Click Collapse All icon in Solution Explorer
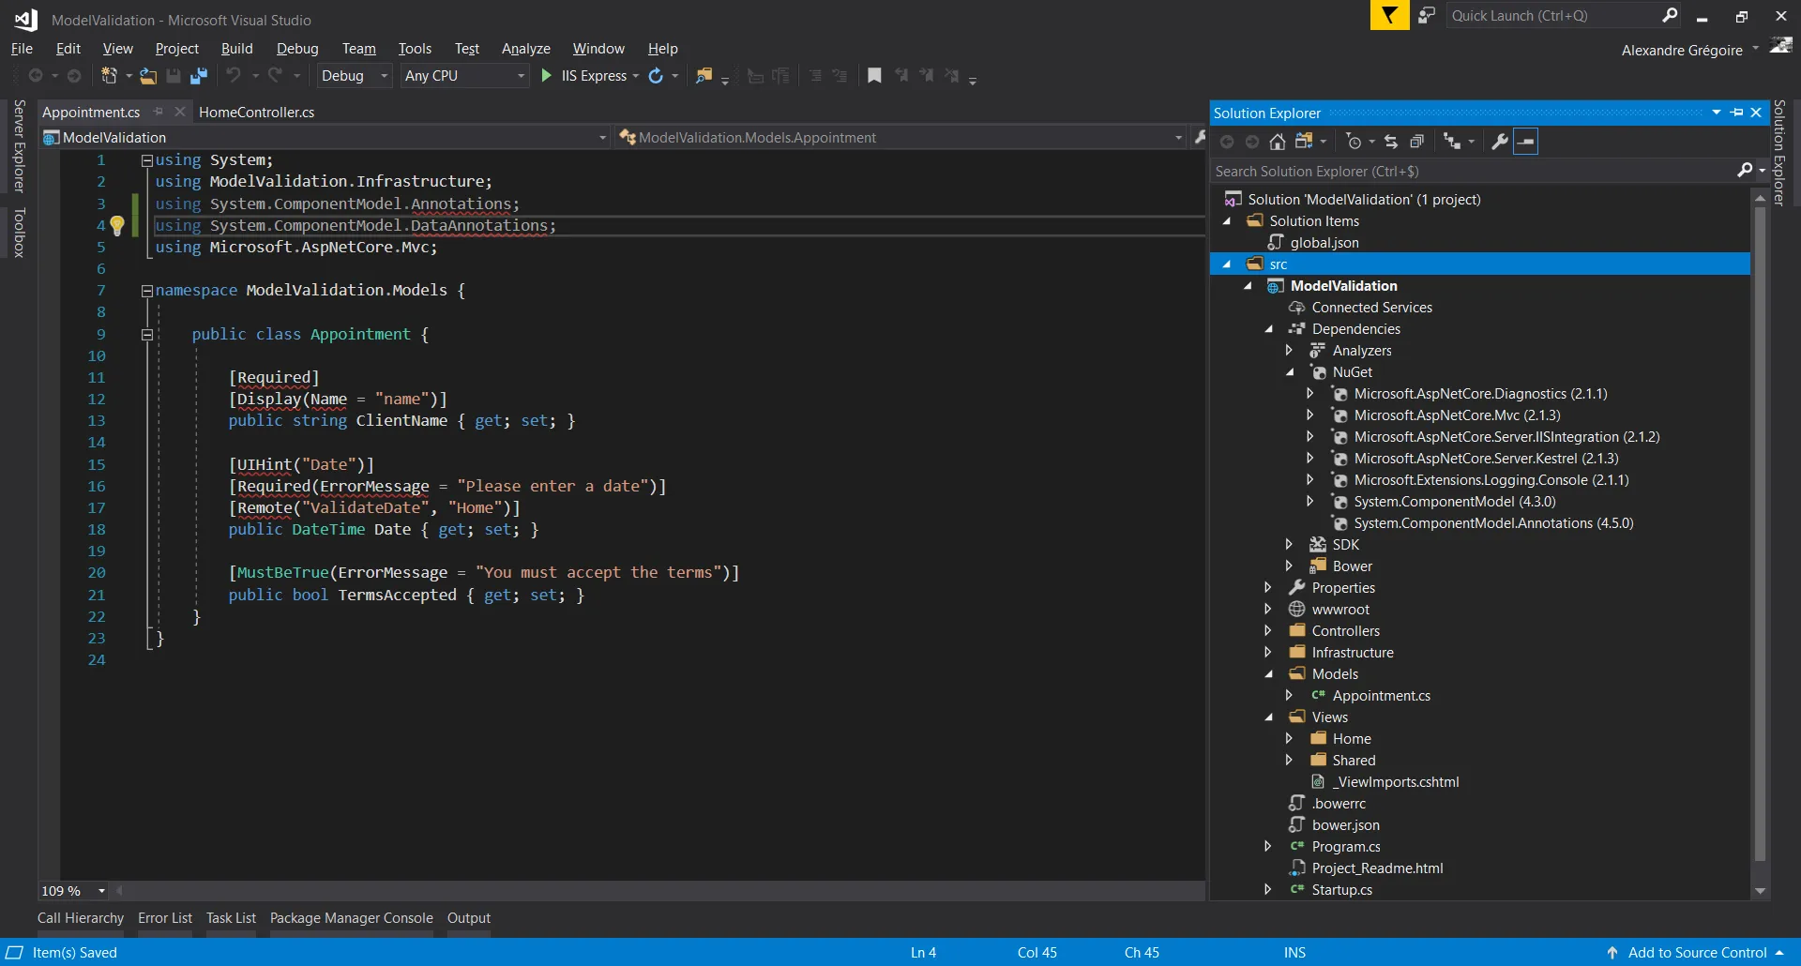 pyautogui.click(x=1417, y=142)
